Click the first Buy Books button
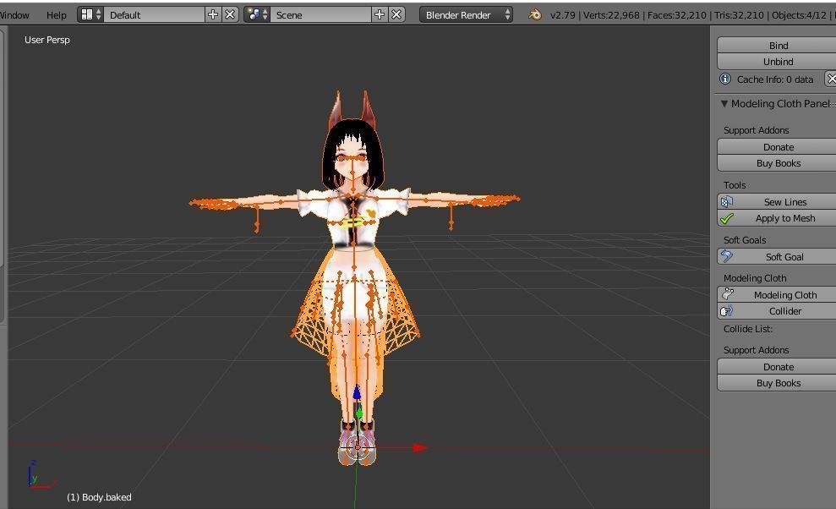 coord(778,162)
